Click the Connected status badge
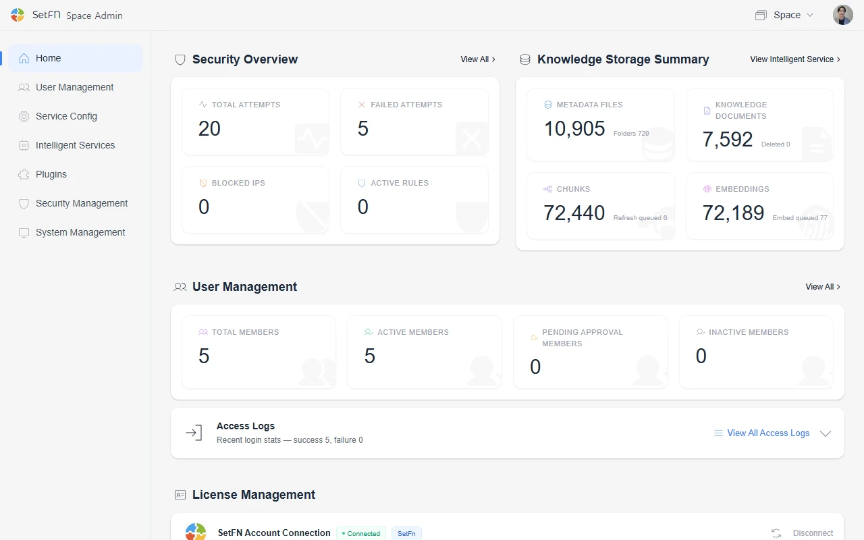The image size is (864, 540). coord(361,533)
